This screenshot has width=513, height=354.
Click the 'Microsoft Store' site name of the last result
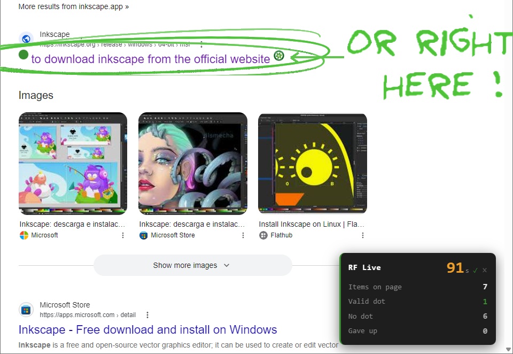tap(65, 305)
